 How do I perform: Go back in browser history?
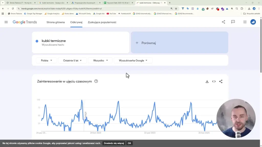coord(3,8)
